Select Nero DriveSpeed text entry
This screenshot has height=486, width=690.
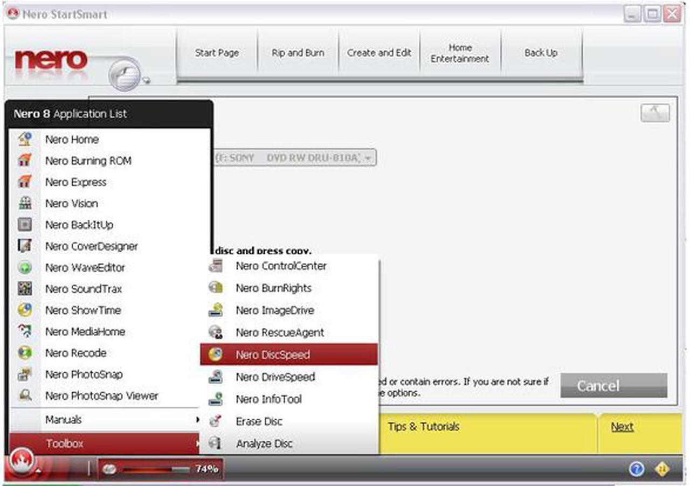tap(275, 377)
